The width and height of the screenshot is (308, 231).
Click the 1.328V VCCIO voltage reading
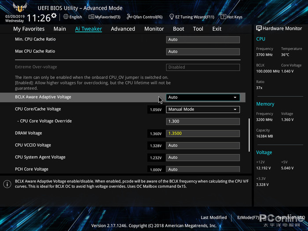coord(156,146)
